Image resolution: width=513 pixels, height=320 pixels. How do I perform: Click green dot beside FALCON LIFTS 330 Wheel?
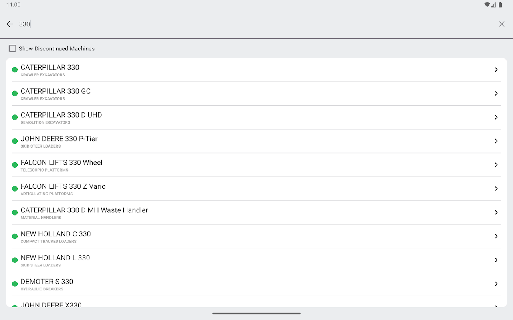[x=15, y=165]
